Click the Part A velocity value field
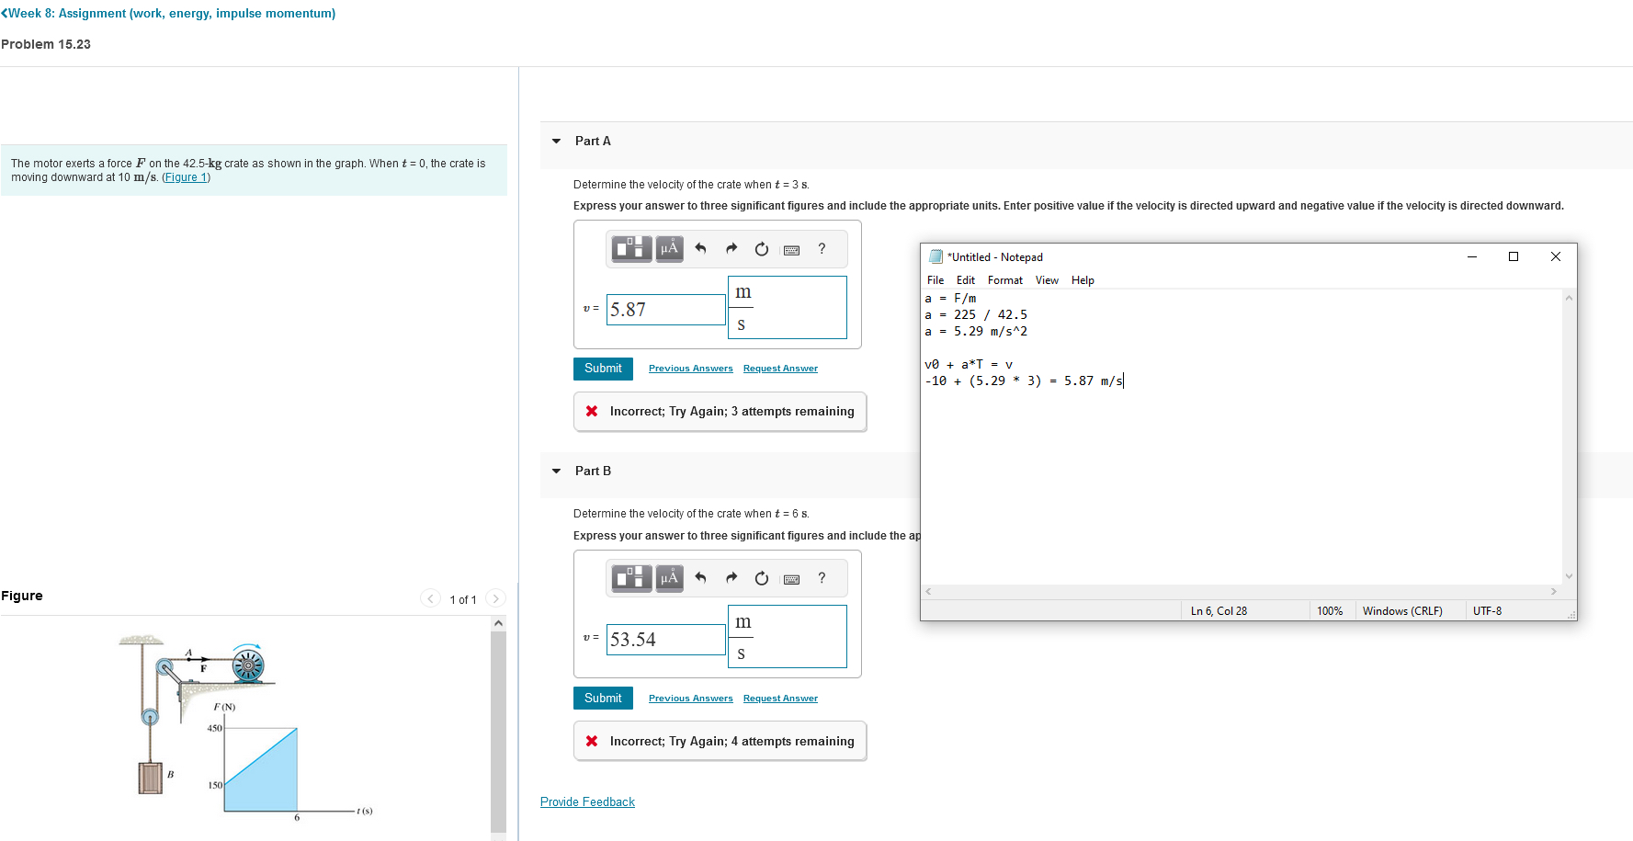 click(x=666, y=310)
